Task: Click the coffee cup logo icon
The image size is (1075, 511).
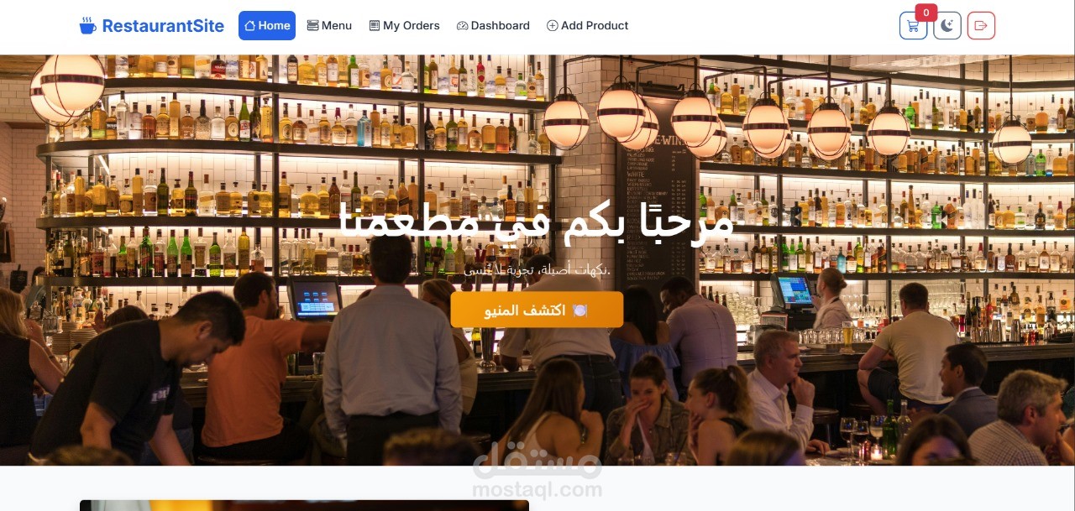Action: (x=87, y=26)
